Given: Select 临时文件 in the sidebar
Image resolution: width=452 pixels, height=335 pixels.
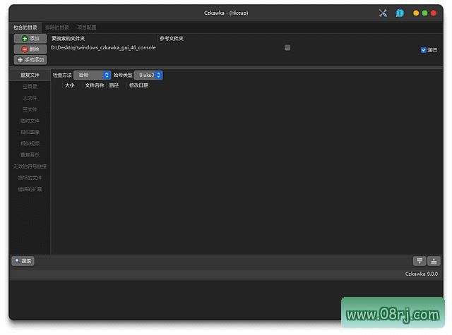Looking at the screenshot, I should 30,121.
